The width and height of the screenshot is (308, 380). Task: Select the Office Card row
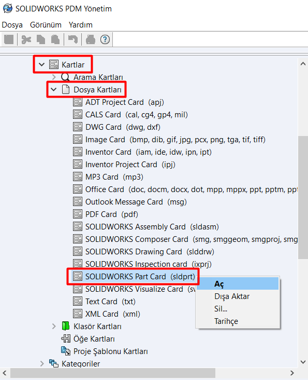(x=185, y=189)
